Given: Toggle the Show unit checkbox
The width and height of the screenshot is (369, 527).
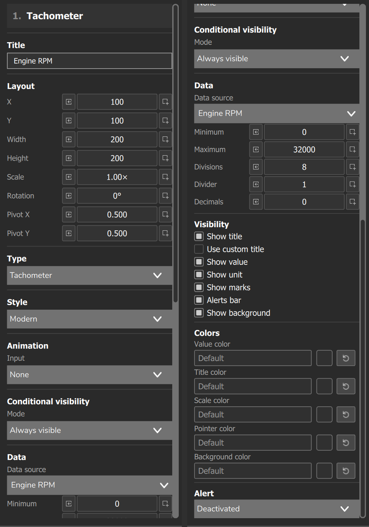Looking at the screenshot, I should tap(199, 275).
